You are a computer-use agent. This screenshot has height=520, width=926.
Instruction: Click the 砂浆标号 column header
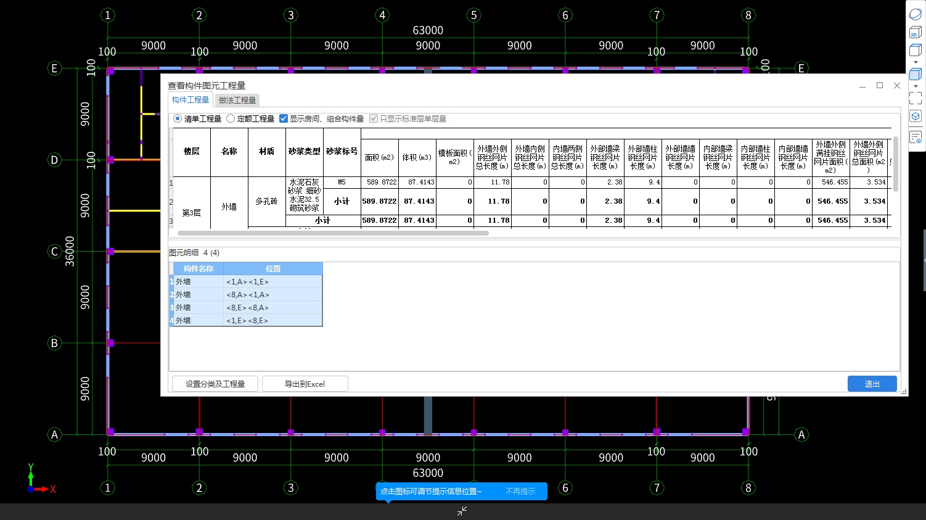pos(342,152)
